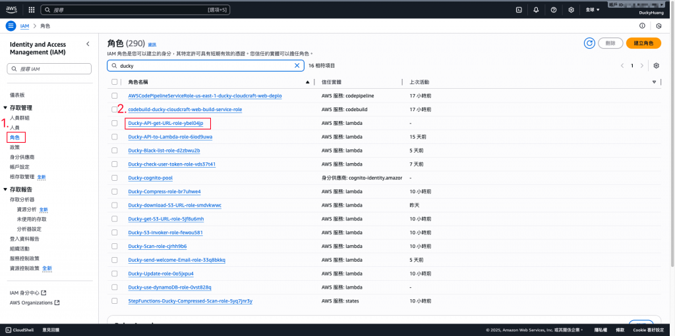Check the AWSCodePipelineServiceRole row checkbox
Image resolution: width=675 pixels, height=336 pixels.
115,96
